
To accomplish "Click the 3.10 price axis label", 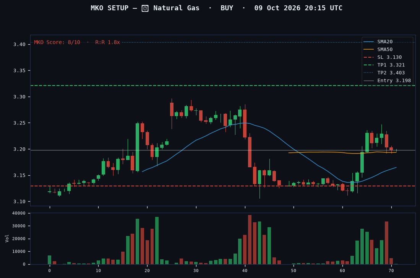I will (x=19, y=202).
